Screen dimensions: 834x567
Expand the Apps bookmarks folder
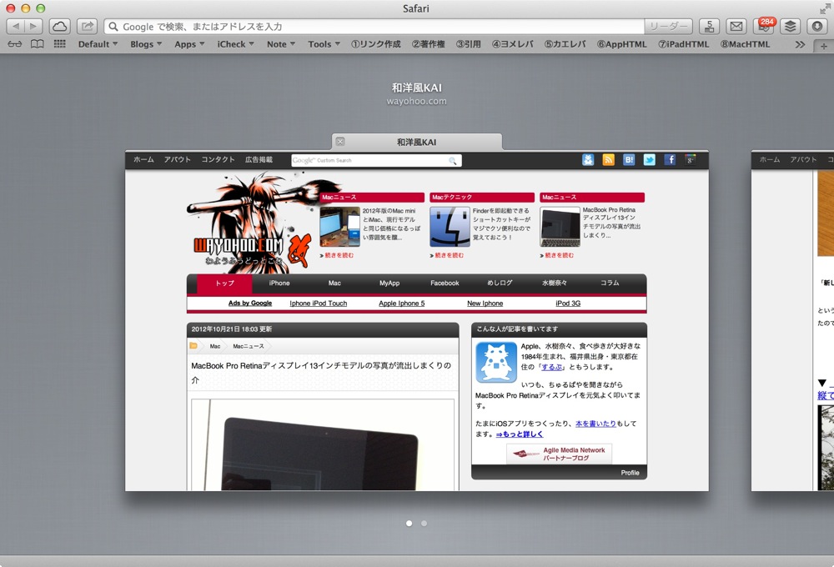click(x=189, y=44)
